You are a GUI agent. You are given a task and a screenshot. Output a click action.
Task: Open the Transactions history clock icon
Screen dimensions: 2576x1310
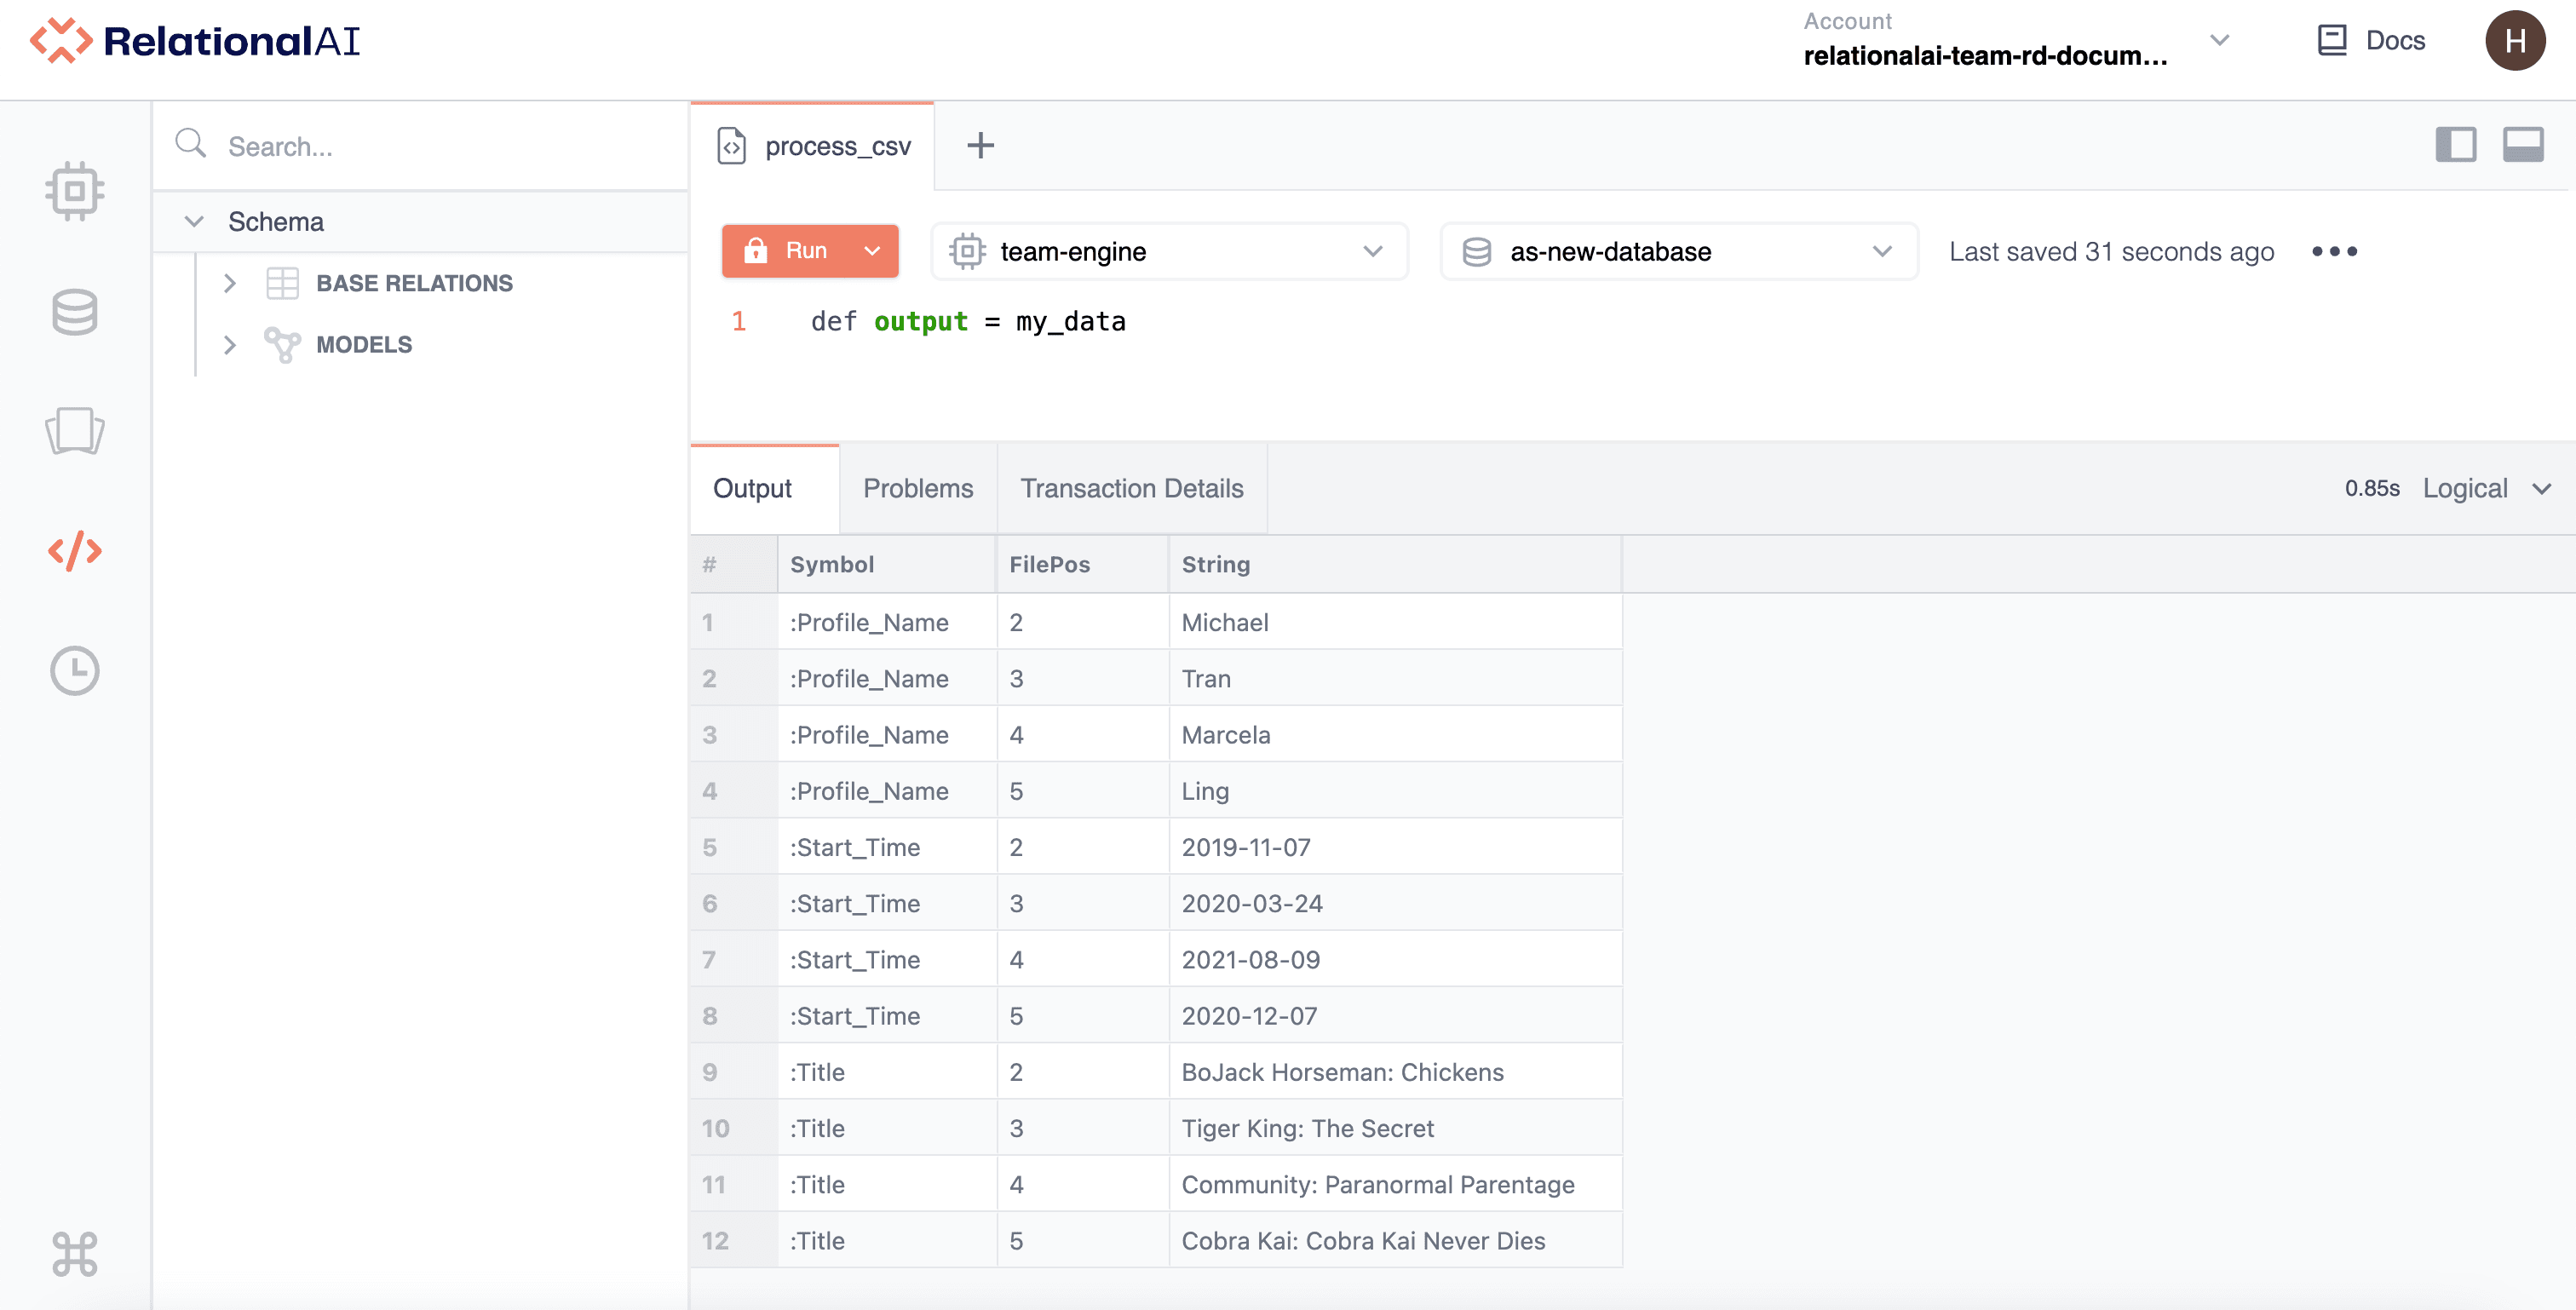[x=75, y=670]
